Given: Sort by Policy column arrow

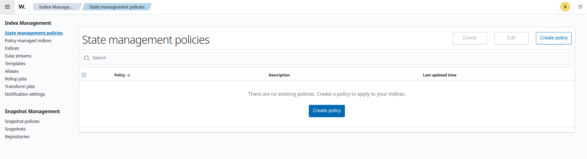Looking at the screenshot, I should [x=129, y=75].
